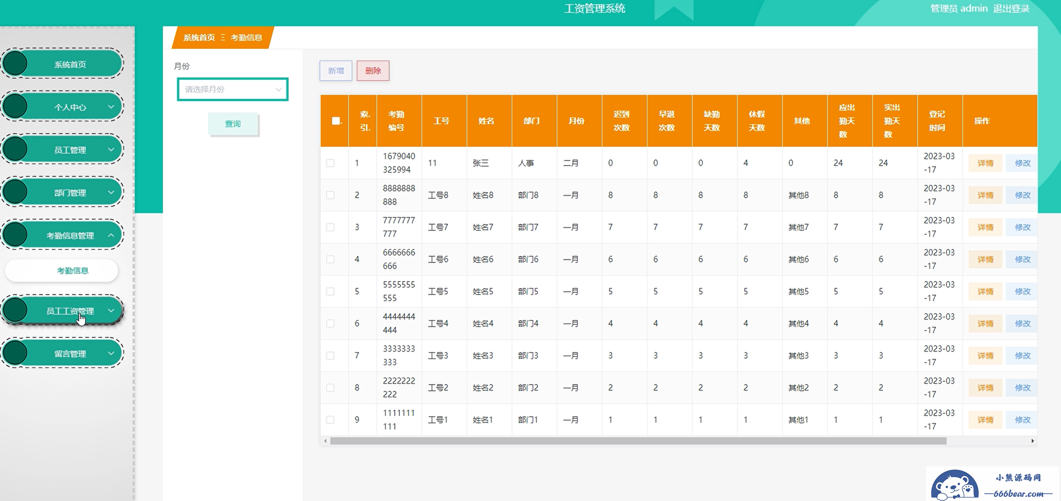Click 修改 edit for 姓名8 row
Screen dimensions: 1061x501
(1022, 195)
